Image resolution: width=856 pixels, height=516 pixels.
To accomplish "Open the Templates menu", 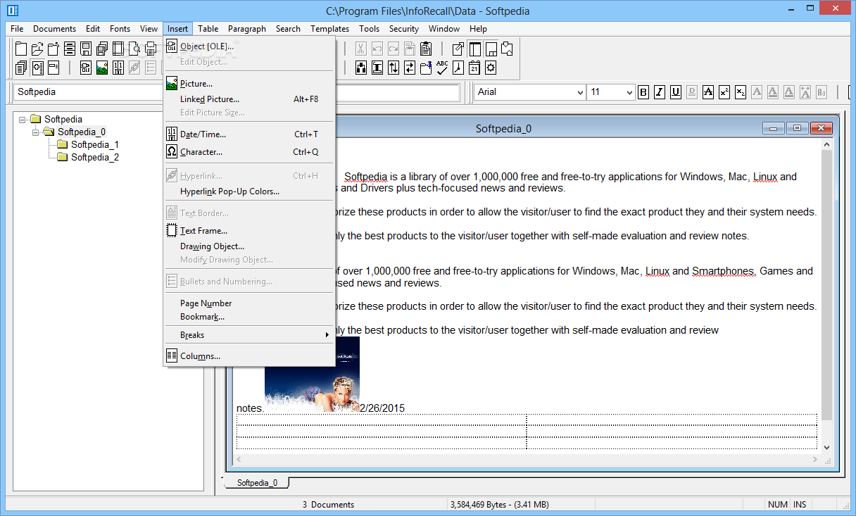I will click(x=330, y=29).
